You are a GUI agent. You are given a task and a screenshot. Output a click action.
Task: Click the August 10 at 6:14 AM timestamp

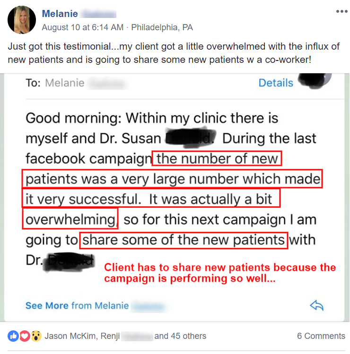pyautogui.click(x=83, y=27)
